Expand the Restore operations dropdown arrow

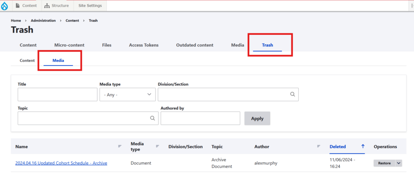click(399, 163)
